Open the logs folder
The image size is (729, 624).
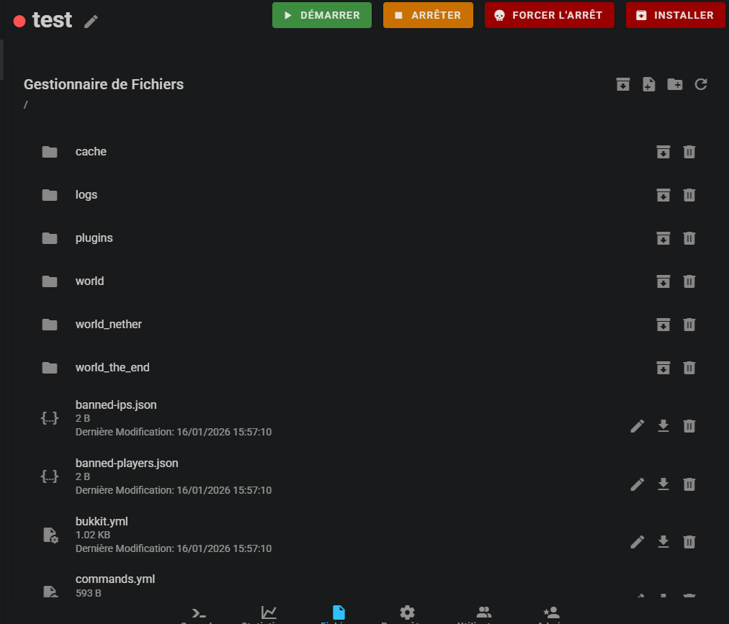point(86,195)
